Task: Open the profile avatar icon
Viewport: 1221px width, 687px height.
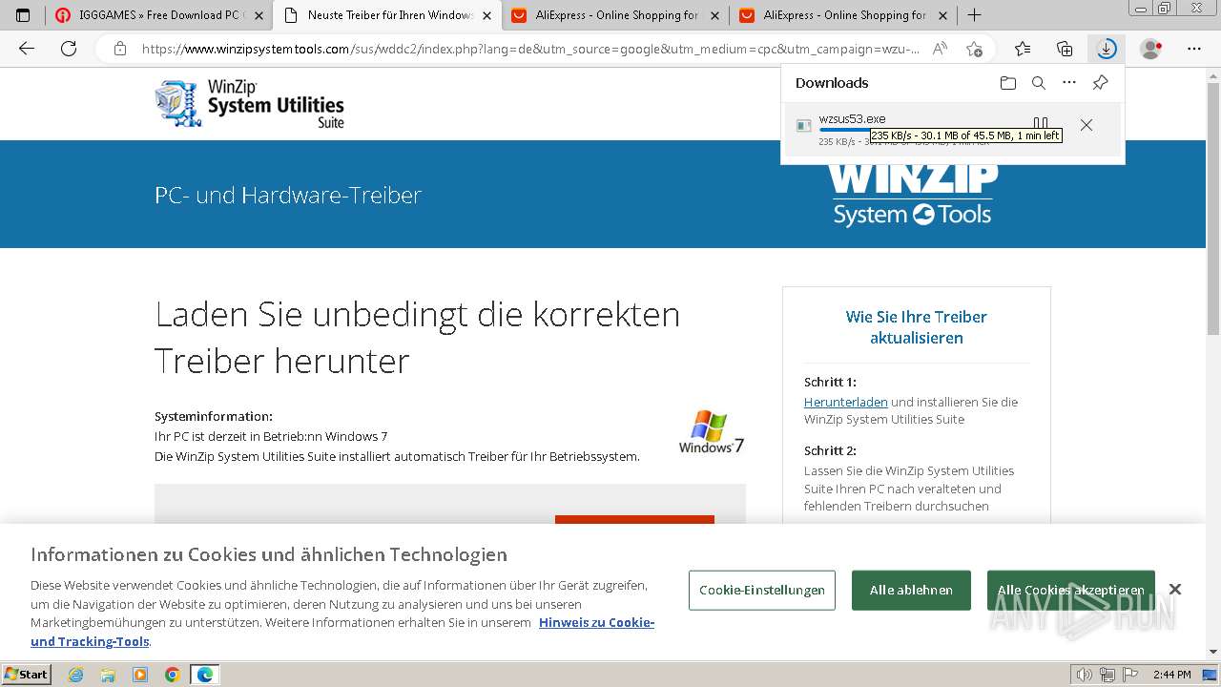Action: click(x=1151, y=49)
